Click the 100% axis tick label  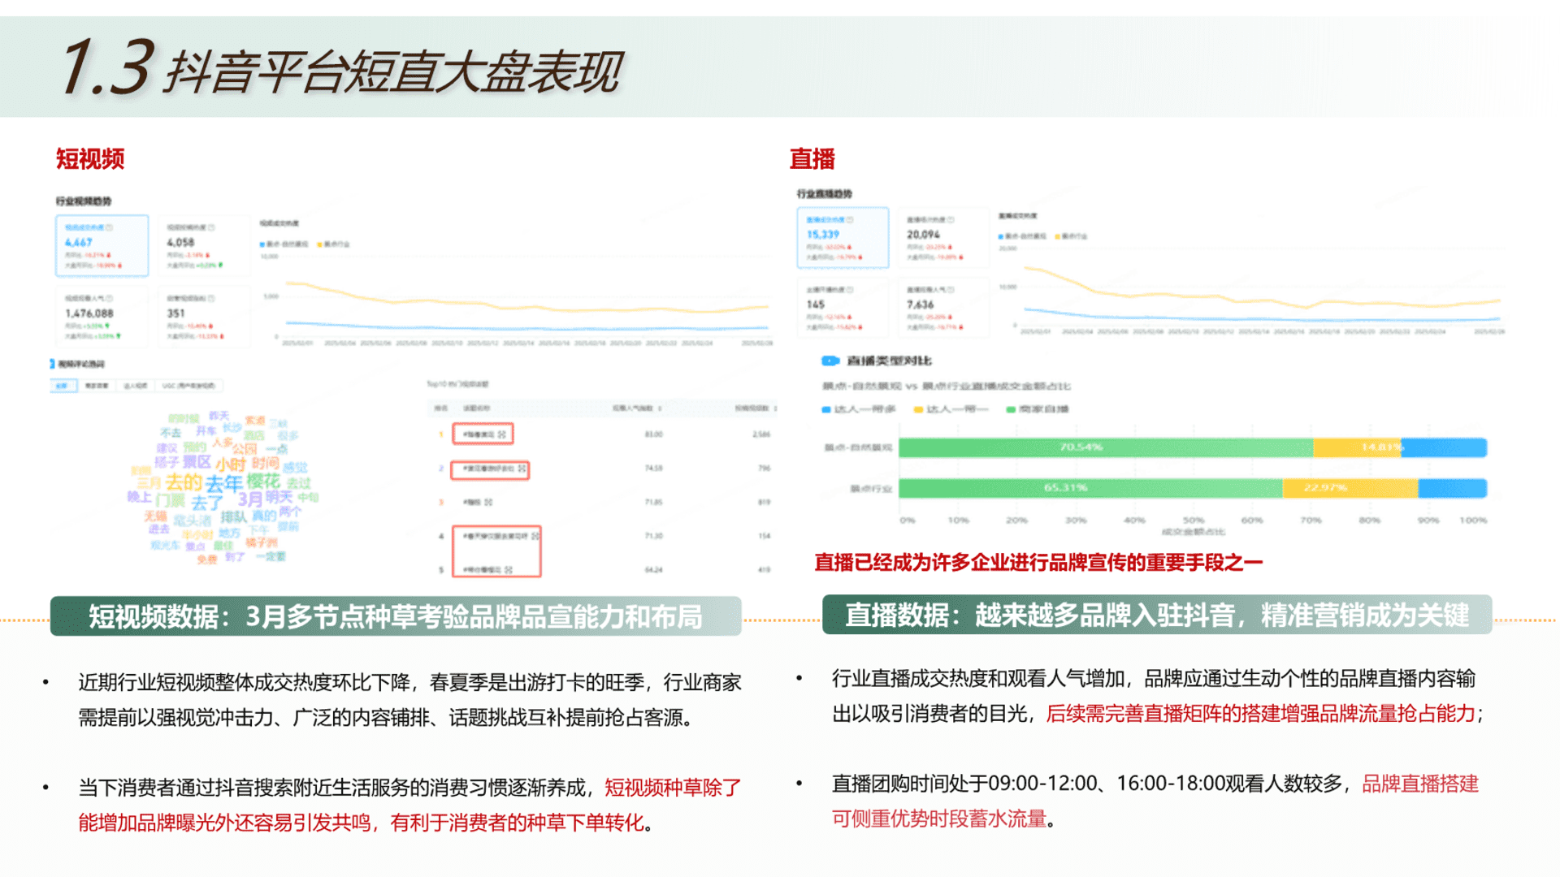pos(1473,520)
